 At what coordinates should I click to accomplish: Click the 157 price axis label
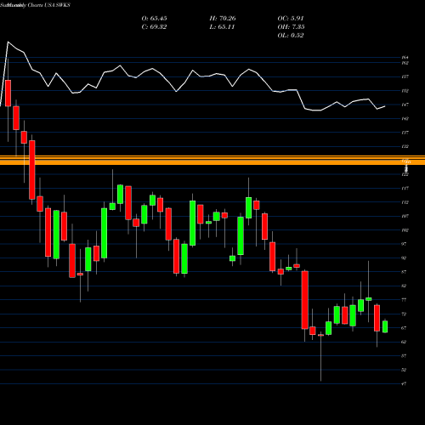coord(405,76)
